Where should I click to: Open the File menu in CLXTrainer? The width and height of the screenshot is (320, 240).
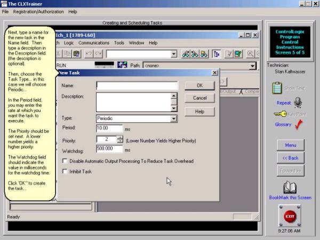coord(5,12)
